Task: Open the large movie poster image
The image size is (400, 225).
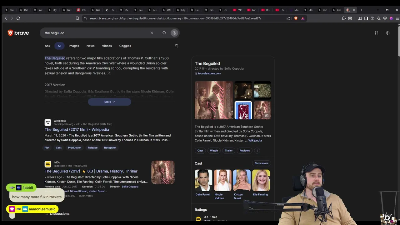Action: [214, 100]
